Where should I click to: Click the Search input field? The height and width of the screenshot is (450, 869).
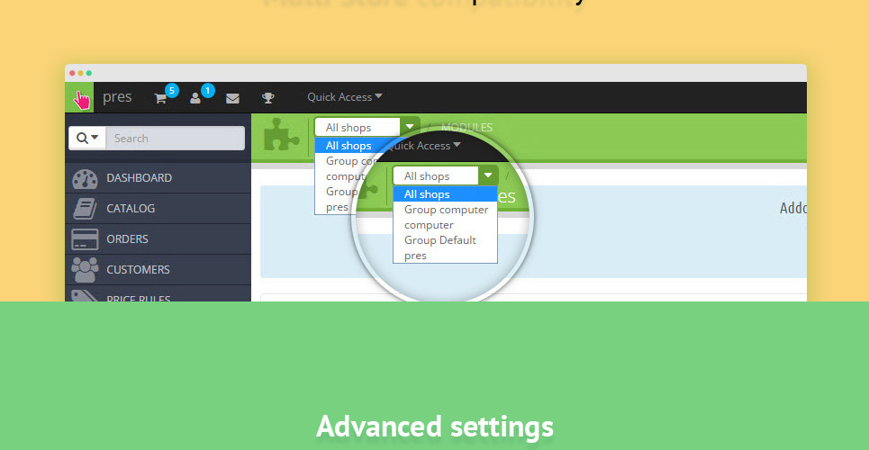[x=175, y=139]
